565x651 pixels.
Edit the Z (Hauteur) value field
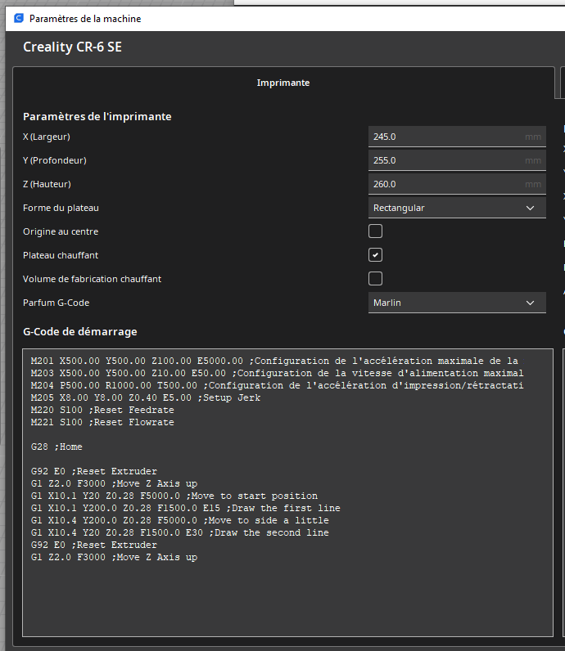[457, 184]
